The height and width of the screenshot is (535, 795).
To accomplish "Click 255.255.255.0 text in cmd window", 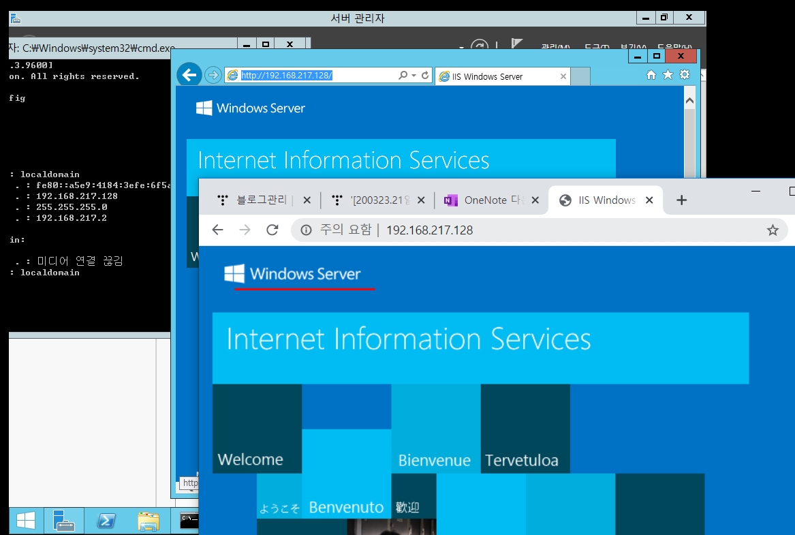I will 72,207.
